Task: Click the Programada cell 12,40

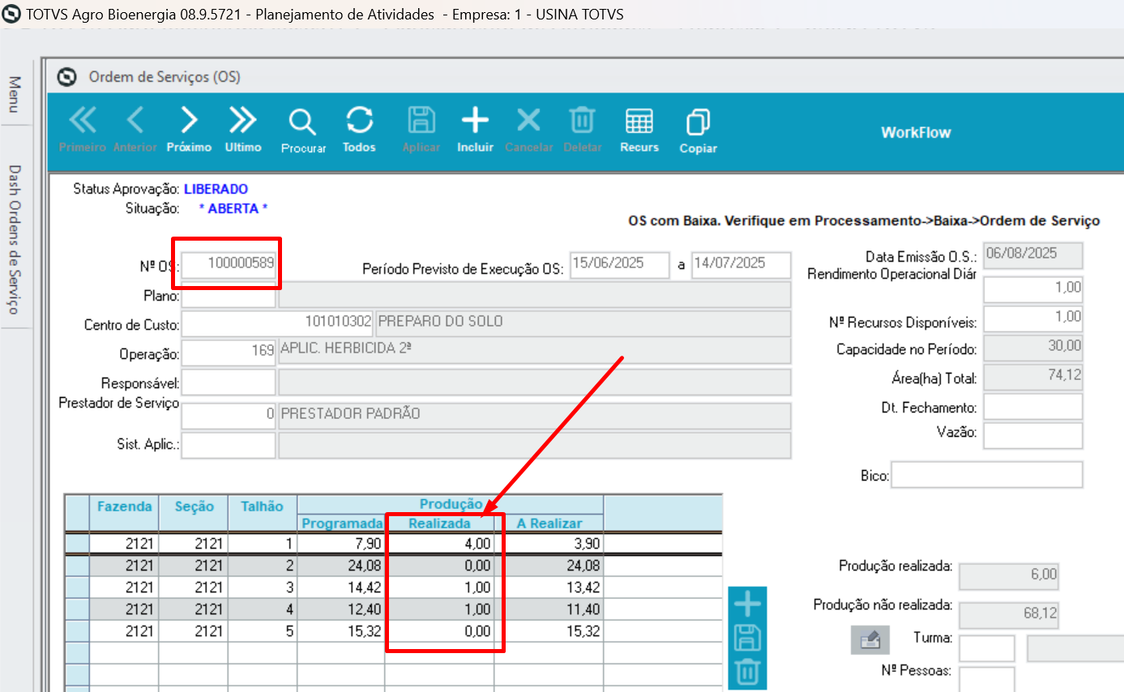Action: click(340, 609)
